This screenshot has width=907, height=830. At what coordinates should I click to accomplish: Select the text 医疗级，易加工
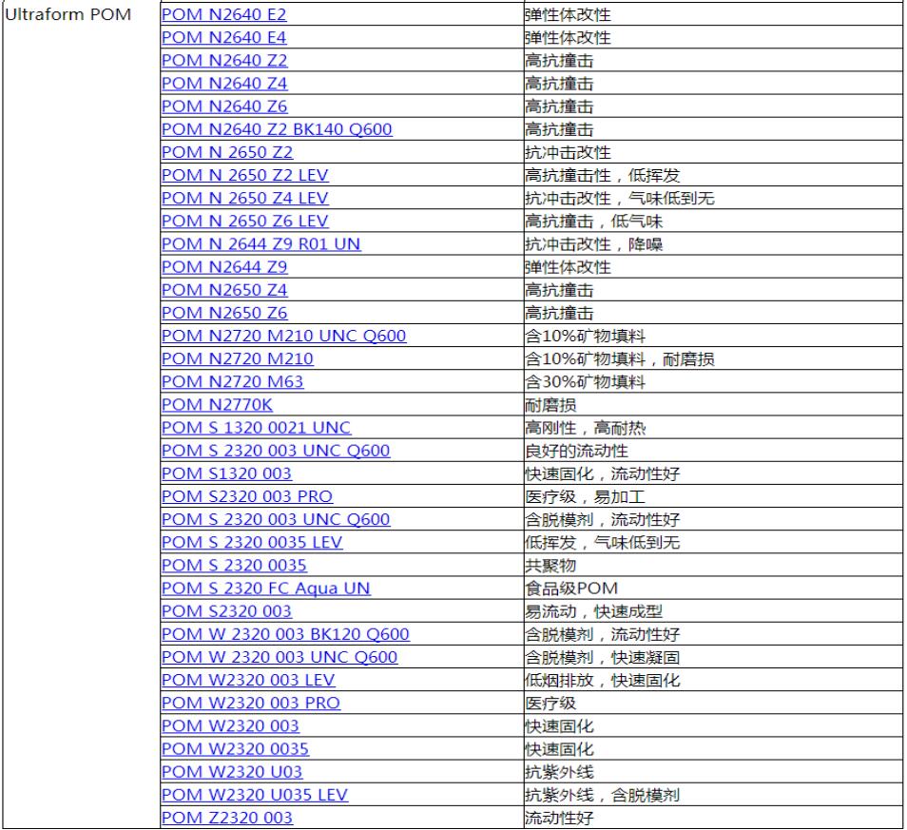point(585,497)
